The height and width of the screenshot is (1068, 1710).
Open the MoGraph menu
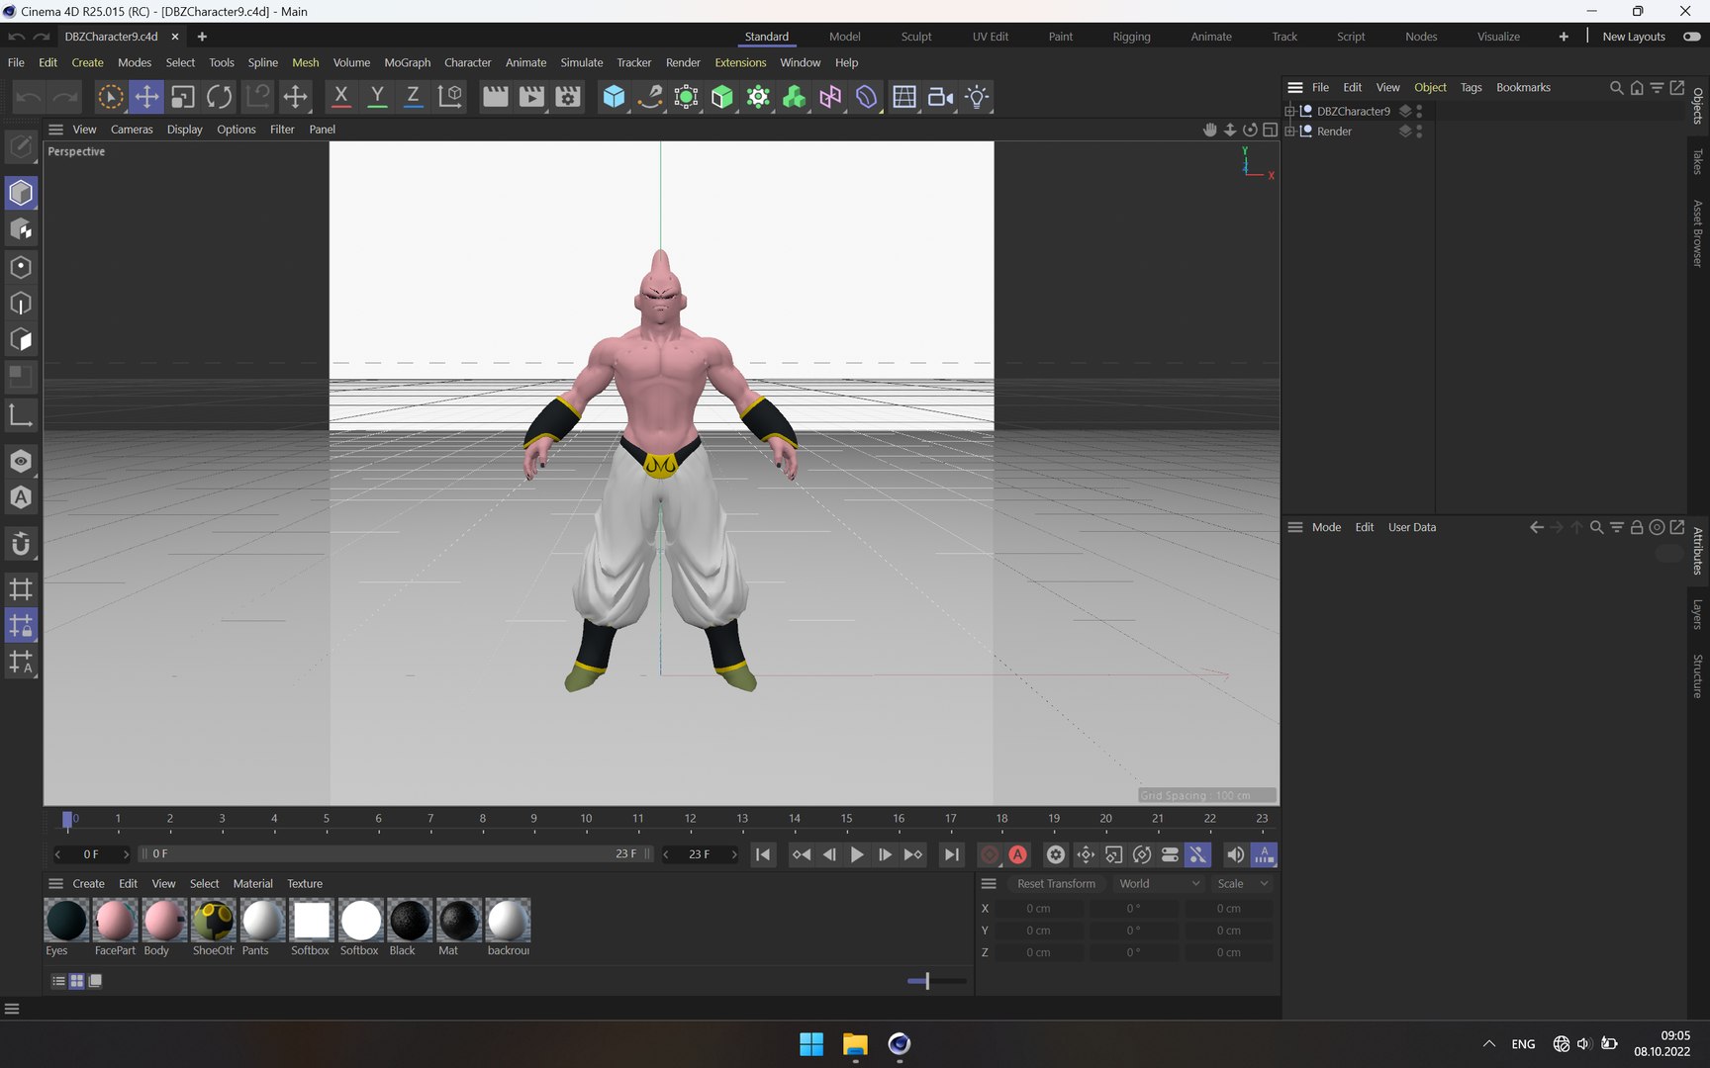coord(407,62)
